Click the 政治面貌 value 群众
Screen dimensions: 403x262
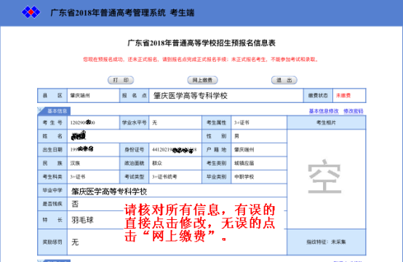click(157, 163)
